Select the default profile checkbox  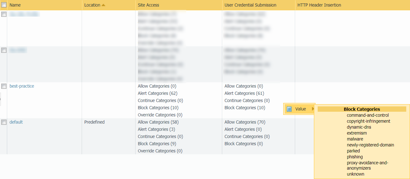point(4,122)
